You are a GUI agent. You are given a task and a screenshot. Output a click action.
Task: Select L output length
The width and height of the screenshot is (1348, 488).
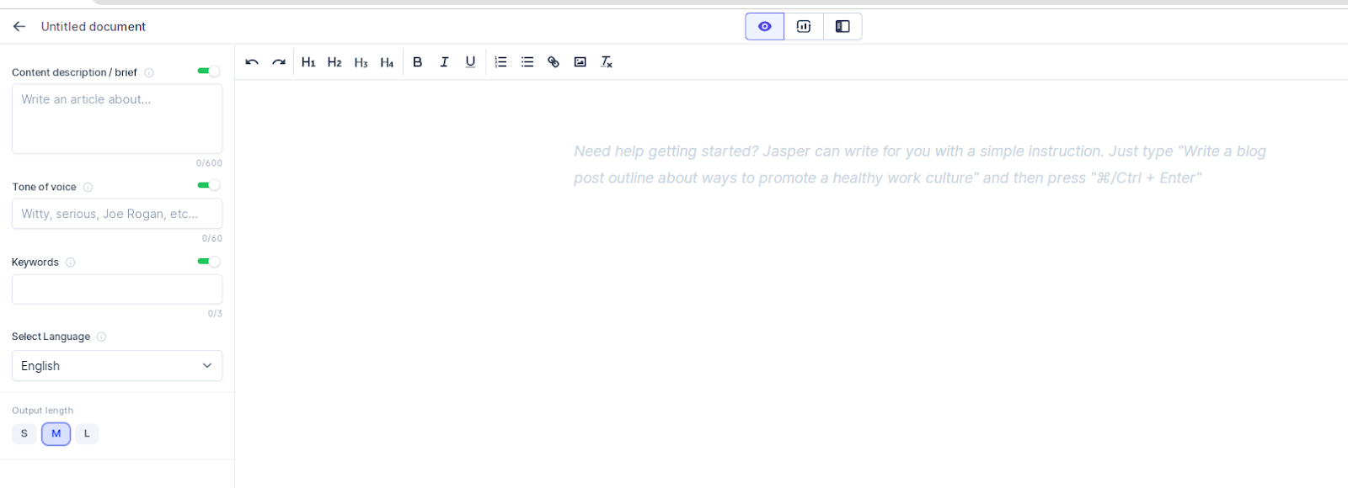click(87, 434)
